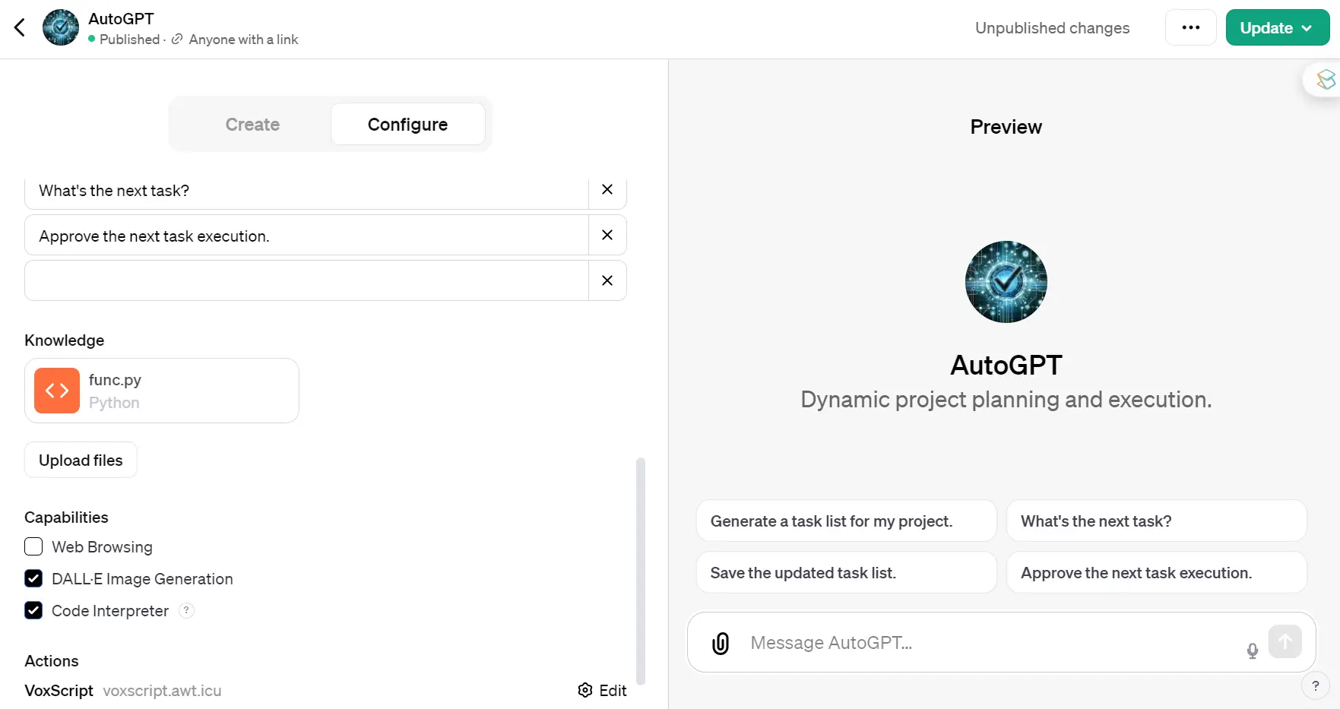Choose "Generate a task list for my project." suggestion
Screen dimensions: 1340x709
tap(846, 521)
